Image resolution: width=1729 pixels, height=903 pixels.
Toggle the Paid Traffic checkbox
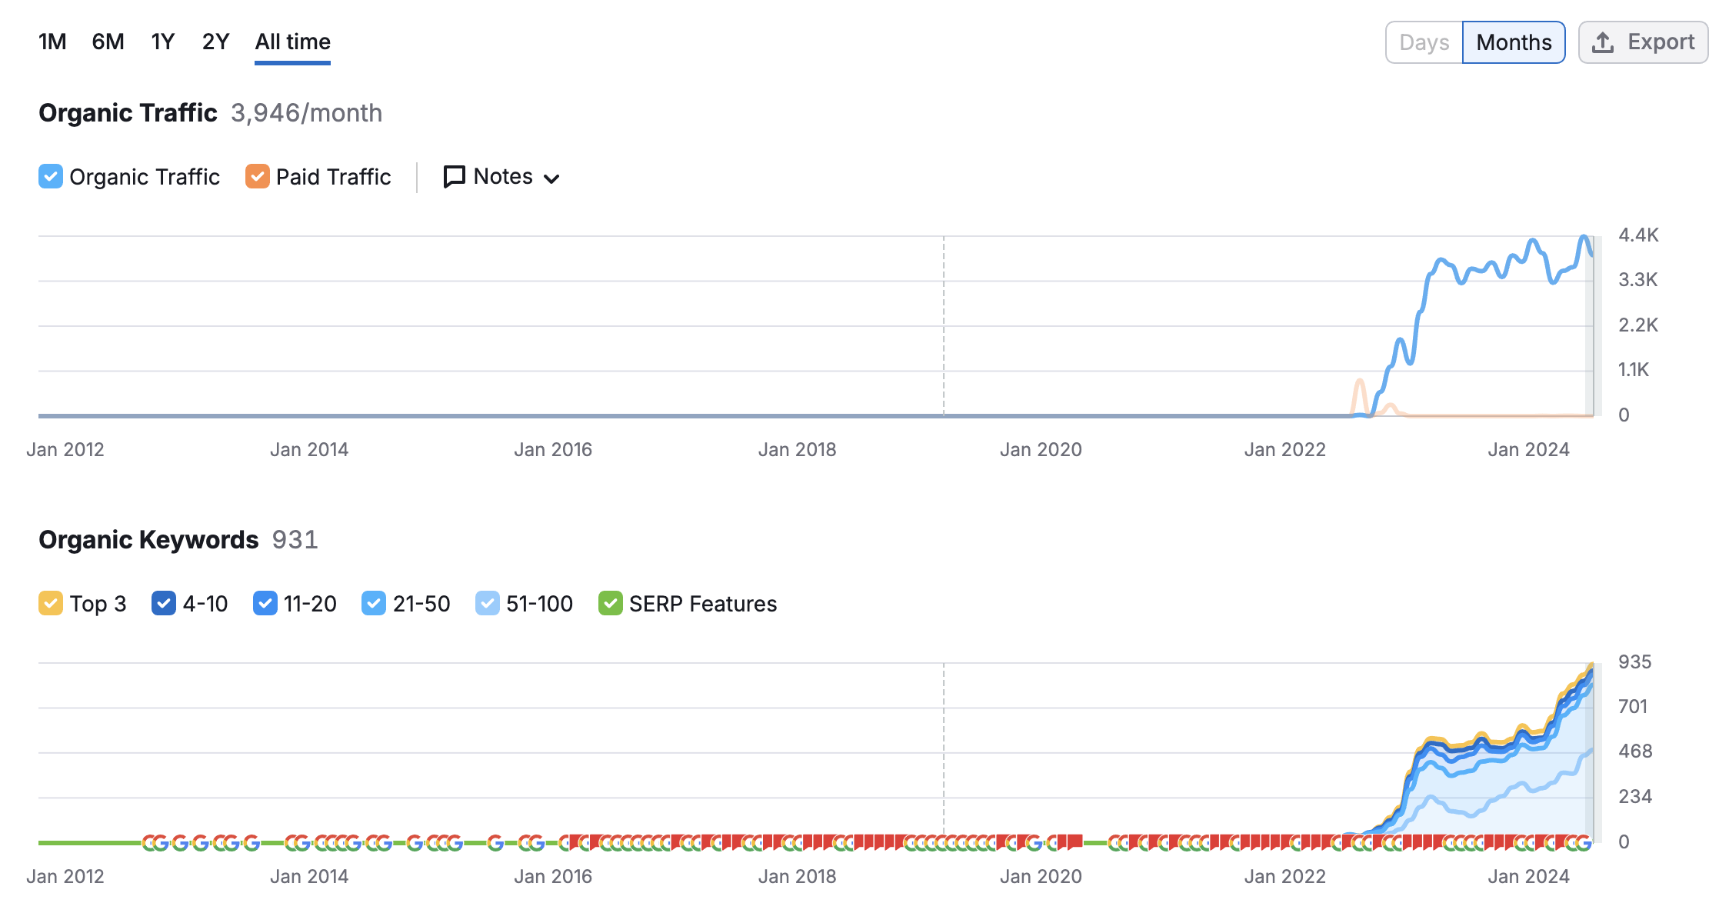[x=257, y=177]
